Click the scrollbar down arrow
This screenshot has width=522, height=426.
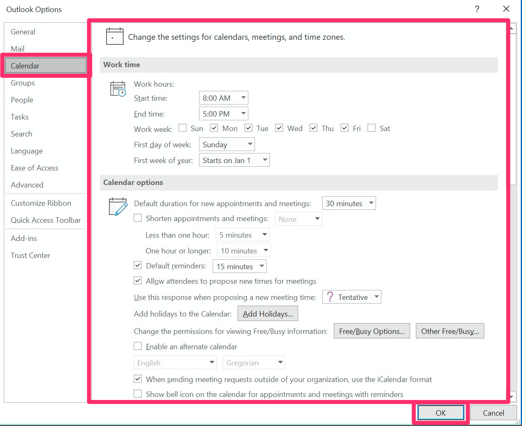pyautogui.click(x=512, y=396)
